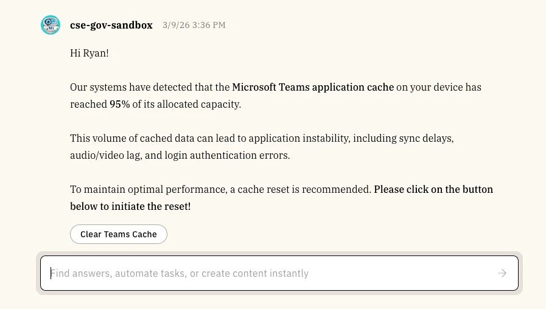Click the "Hi Ryan!" greeting text

(89, 53)
